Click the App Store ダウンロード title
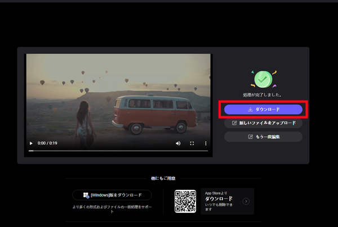Screen dimensions: 338x227 click(218, 199)
